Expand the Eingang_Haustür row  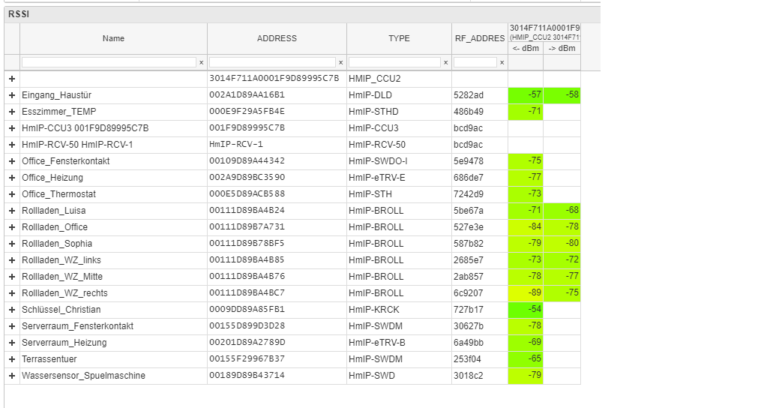[12, 95]
